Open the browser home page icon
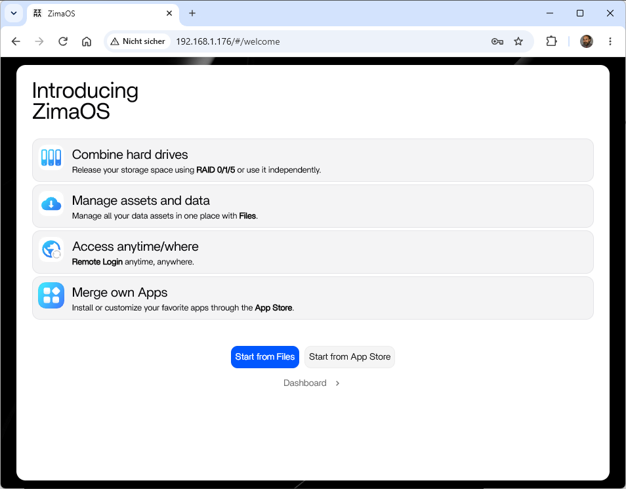This screenshot has width=626, height=489. pos(87,41)
